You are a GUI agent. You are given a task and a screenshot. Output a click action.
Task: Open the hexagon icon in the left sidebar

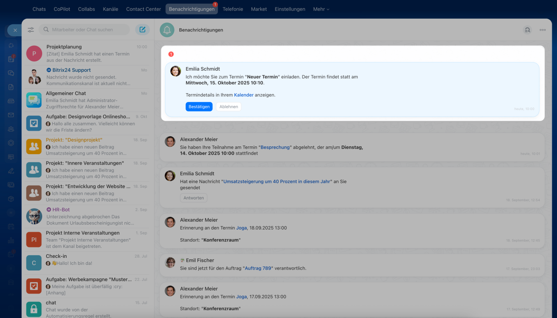(x=11, y=143)
